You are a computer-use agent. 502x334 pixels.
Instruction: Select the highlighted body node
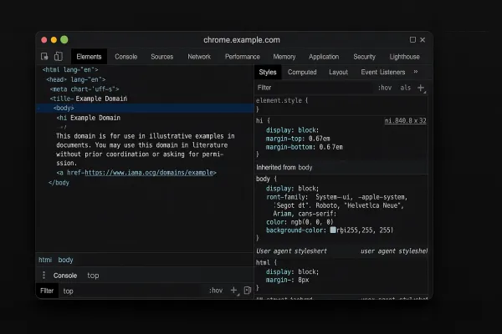[145, 108]
